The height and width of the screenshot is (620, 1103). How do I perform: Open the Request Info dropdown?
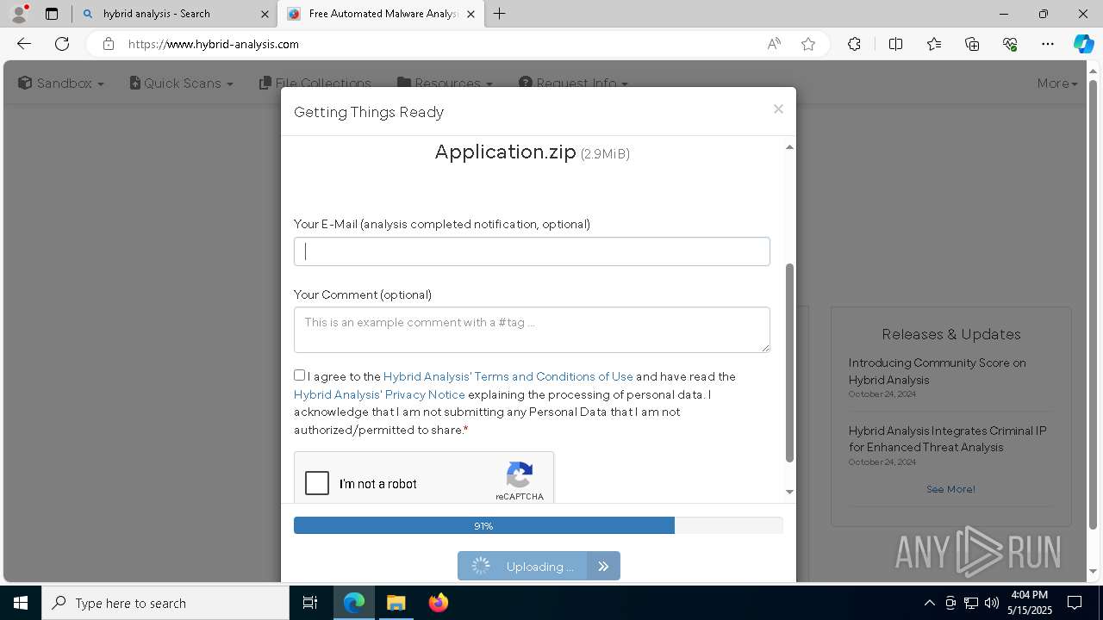coord(574,84)
